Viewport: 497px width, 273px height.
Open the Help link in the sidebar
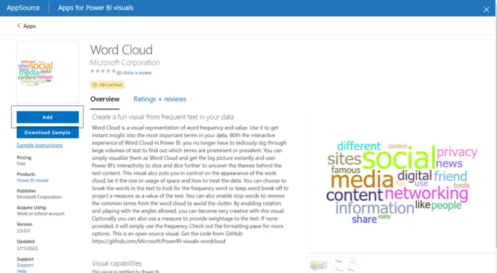coord(21,271)
